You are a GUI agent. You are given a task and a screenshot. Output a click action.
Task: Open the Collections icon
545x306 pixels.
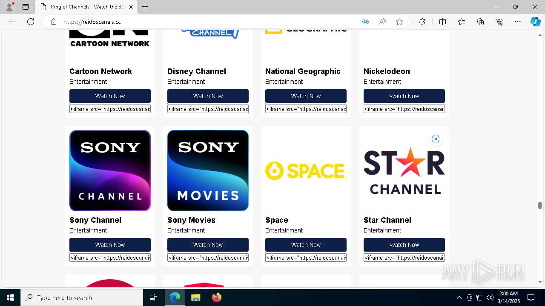[480, 22]
